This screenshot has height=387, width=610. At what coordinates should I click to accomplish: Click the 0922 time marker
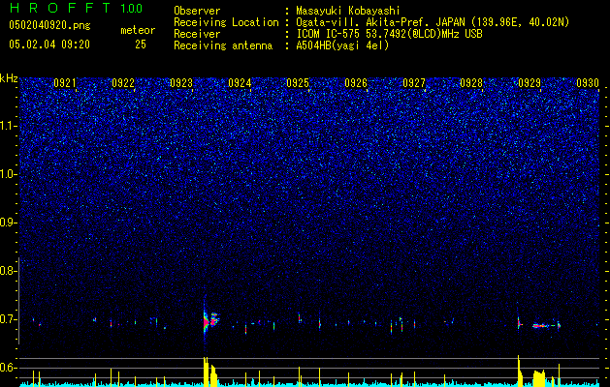123,83
